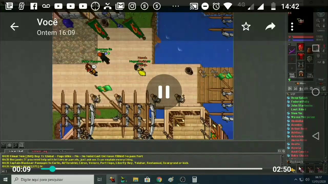This screenshot has height=184, width=328.
Task: Click Loot Xdard in VIP list
Action: 298,109
